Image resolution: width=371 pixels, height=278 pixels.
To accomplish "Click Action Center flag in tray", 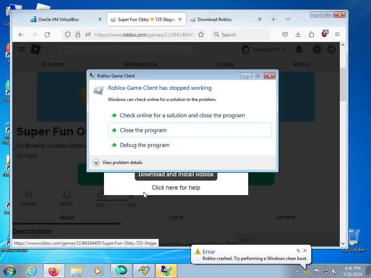I will (317, 271).
